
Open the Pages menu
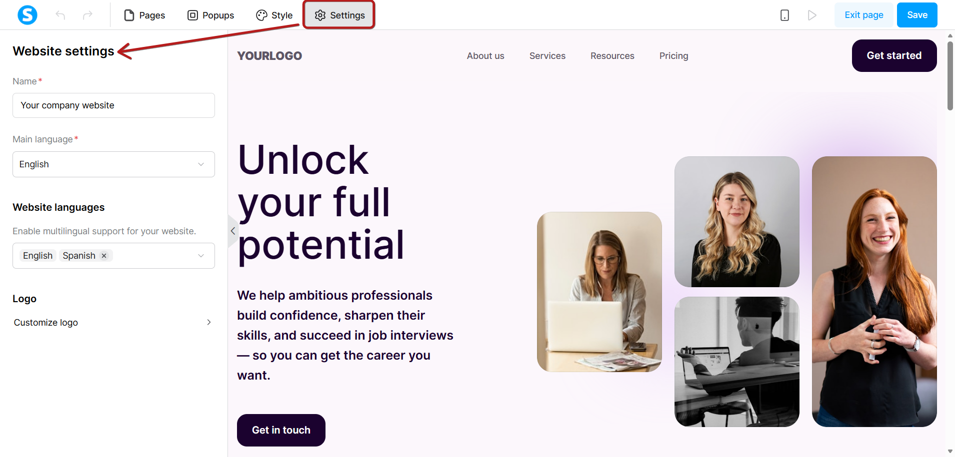[x=144, y=15]
